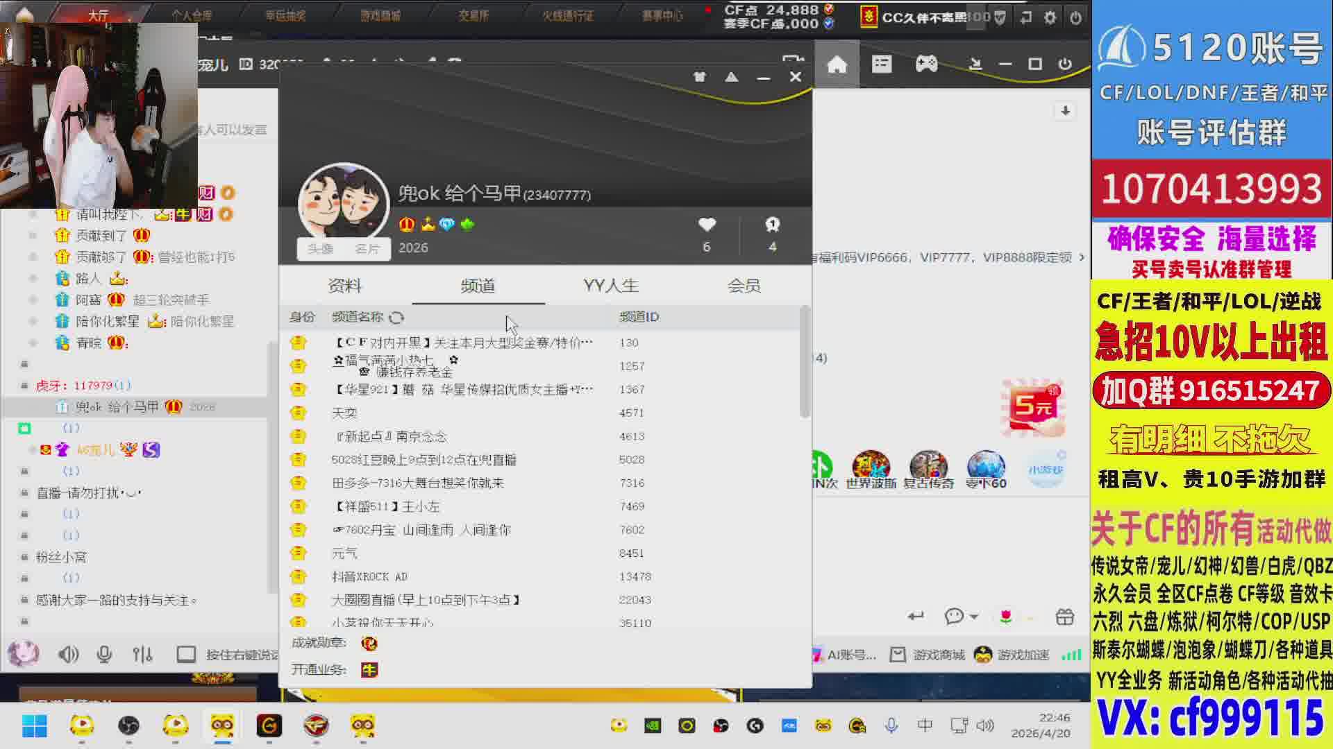Mute the speaker volume icon
Screen dimensions: 1333x749
pos(68,654)
